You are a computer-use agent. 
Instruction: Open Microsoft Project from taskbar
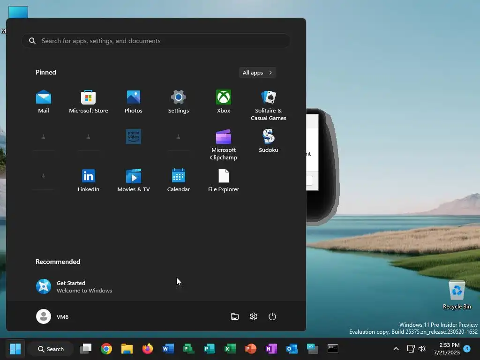188,349
